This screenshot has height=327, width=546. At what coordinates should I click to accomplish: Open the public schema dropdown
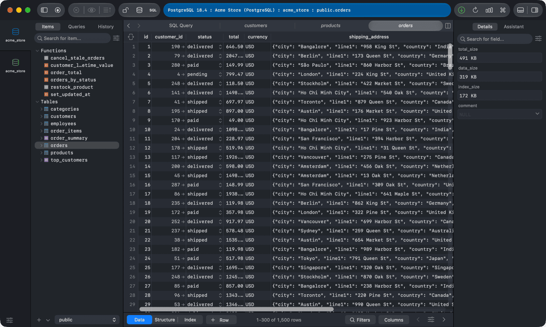[x=87, y=320]
